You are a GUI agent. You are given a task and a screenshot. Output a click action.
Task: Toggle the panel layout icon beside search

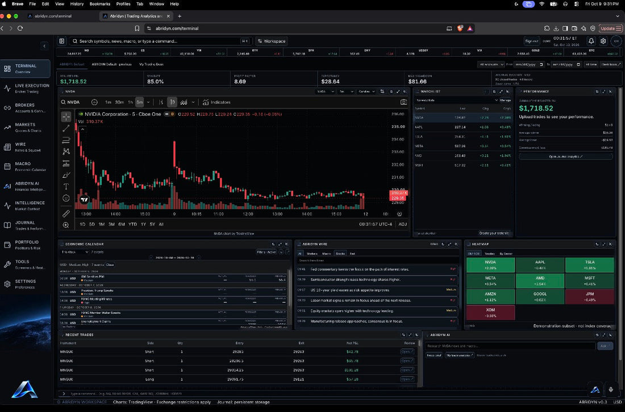point(62,41)
